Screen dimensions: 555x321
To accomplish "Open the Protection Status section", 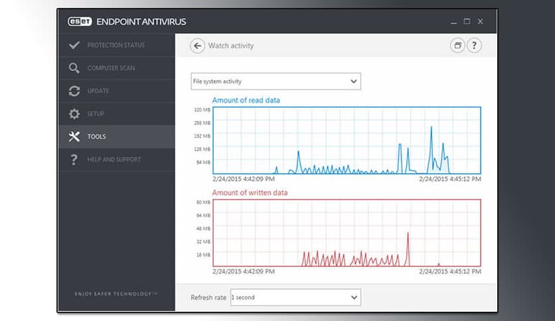I will tap(117, 45).
